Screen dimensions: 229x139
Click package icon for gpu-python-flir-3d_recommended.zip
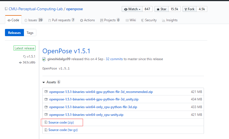[x=46, y=92]
